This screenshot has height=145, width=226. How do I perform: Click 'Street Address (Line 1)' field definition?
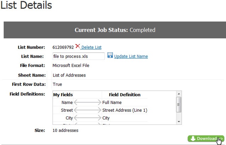125,110
